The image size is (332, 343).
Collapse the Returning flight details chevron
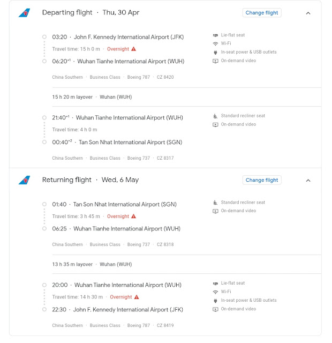(x=308, y=181)
